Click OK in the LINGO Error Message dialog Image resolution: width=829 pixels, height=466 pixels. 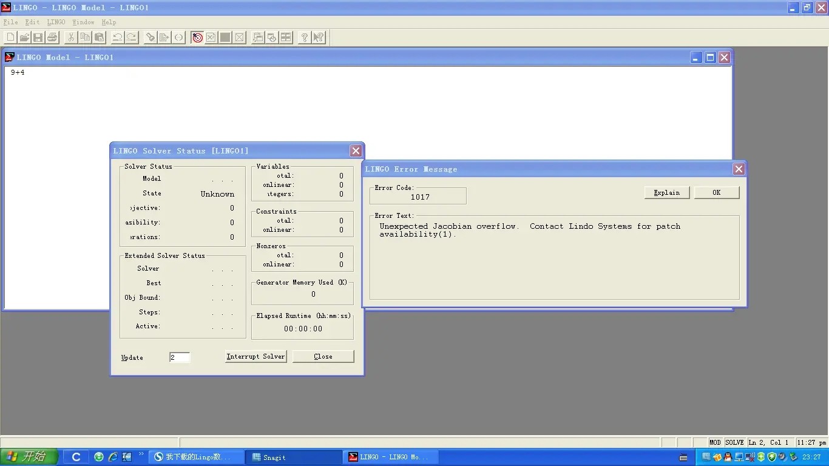click(717, 192)
